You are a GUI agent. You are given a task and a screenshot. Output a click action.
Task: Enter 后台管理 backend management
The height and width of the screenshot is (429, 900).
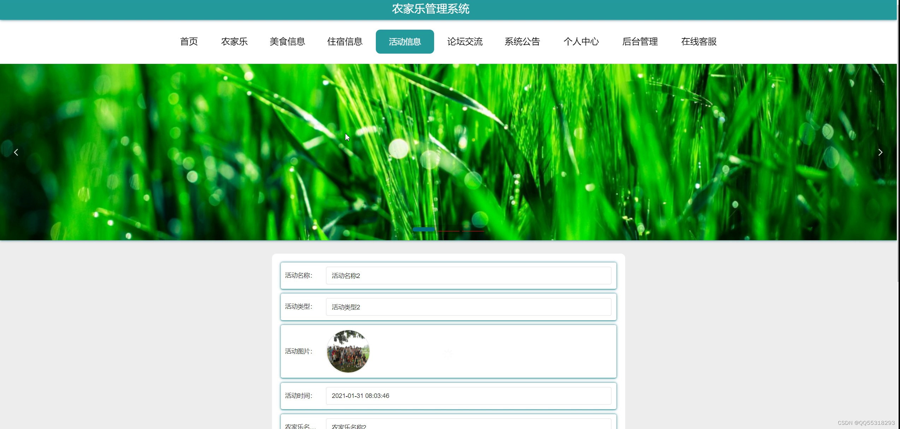640,42
